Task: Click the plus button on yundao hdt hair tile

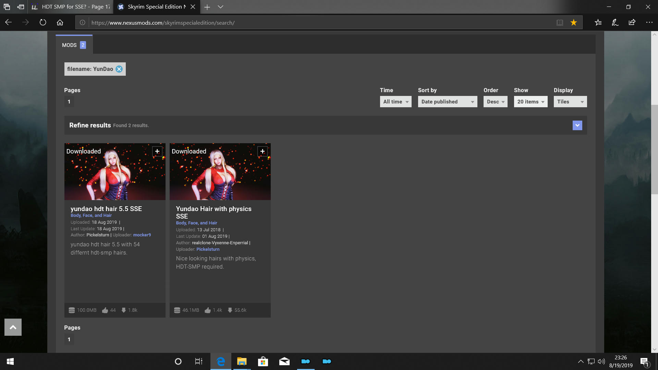Action: coord(157,151)
